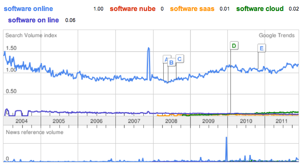Click the 'software online' legend term
Screen dimensions: 305x167
coord(28,9)
